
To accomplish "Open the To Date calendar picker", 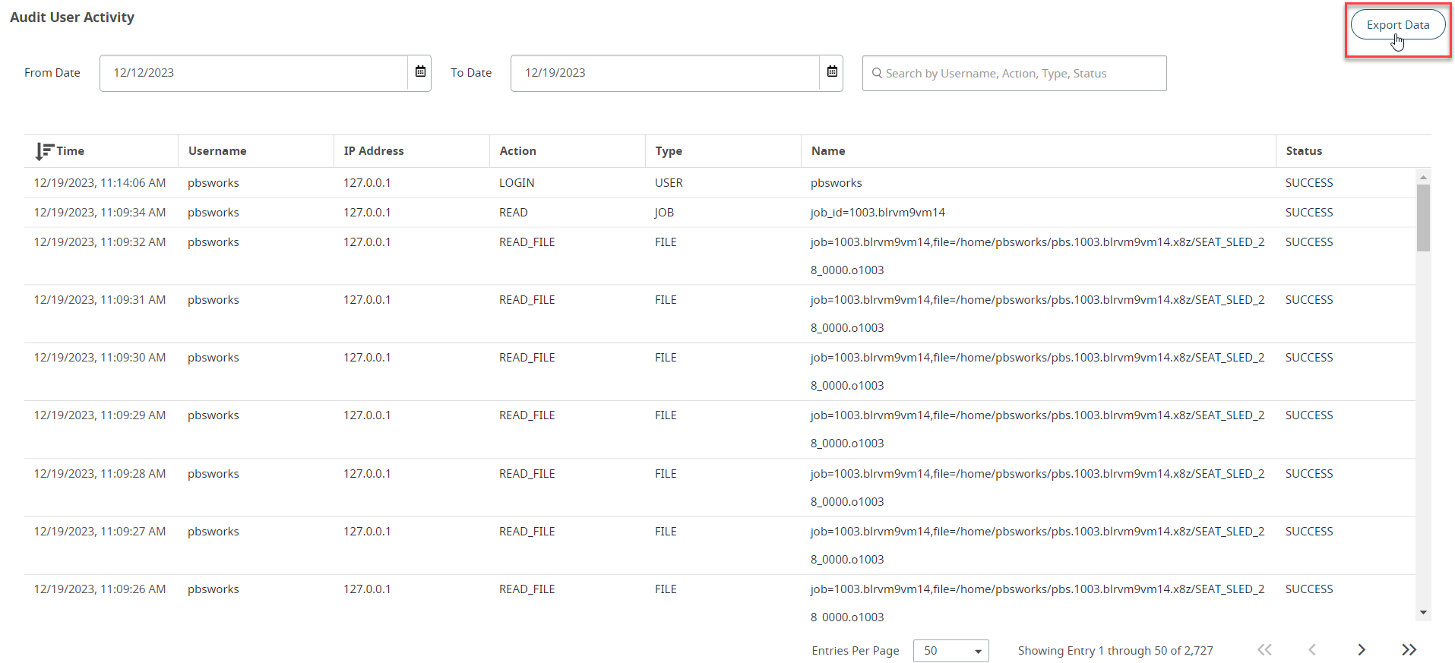I will coord(832,72).
